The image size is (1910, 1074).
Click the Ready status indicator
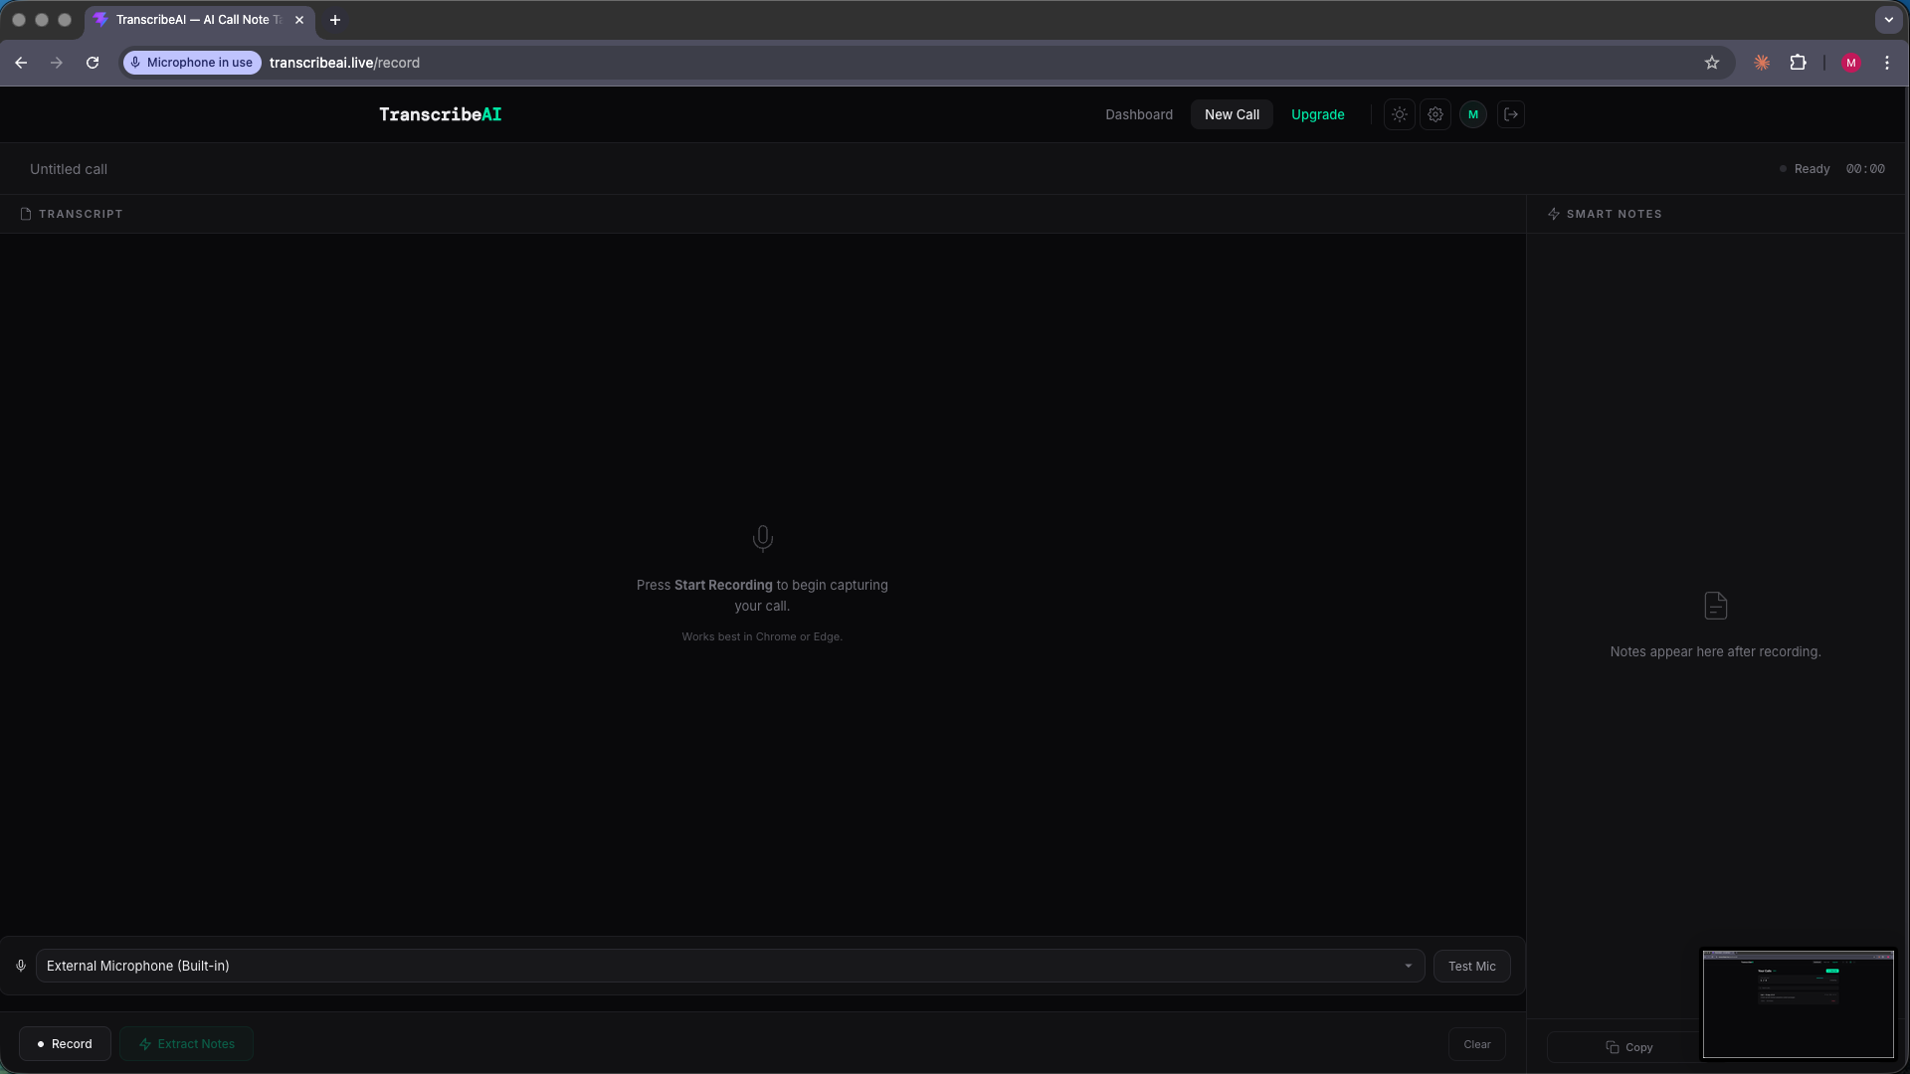coord(1808,168)
